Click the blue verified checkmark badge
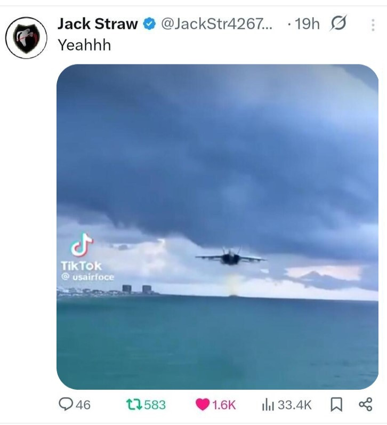This screenshot has height=425, width=387. pos(149,24)
